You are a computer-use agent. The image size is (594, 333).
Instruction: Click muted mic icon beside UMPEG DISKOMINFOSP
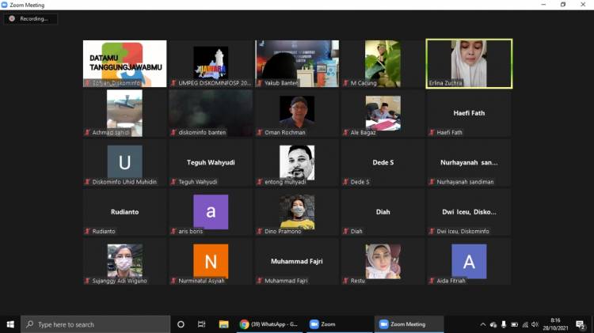pyautogui.click(x=173, y=83)
